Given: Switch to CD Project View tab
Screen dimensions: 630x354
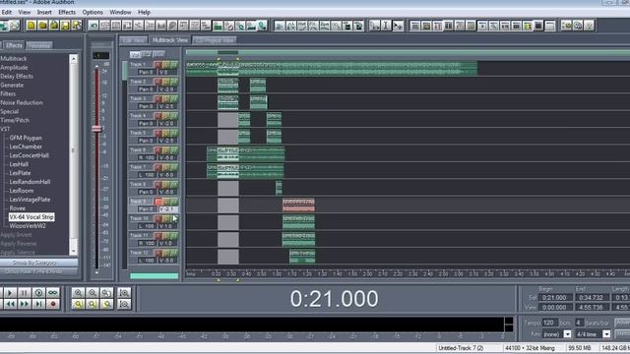Looking at the screenshot, I should point(215,40).
